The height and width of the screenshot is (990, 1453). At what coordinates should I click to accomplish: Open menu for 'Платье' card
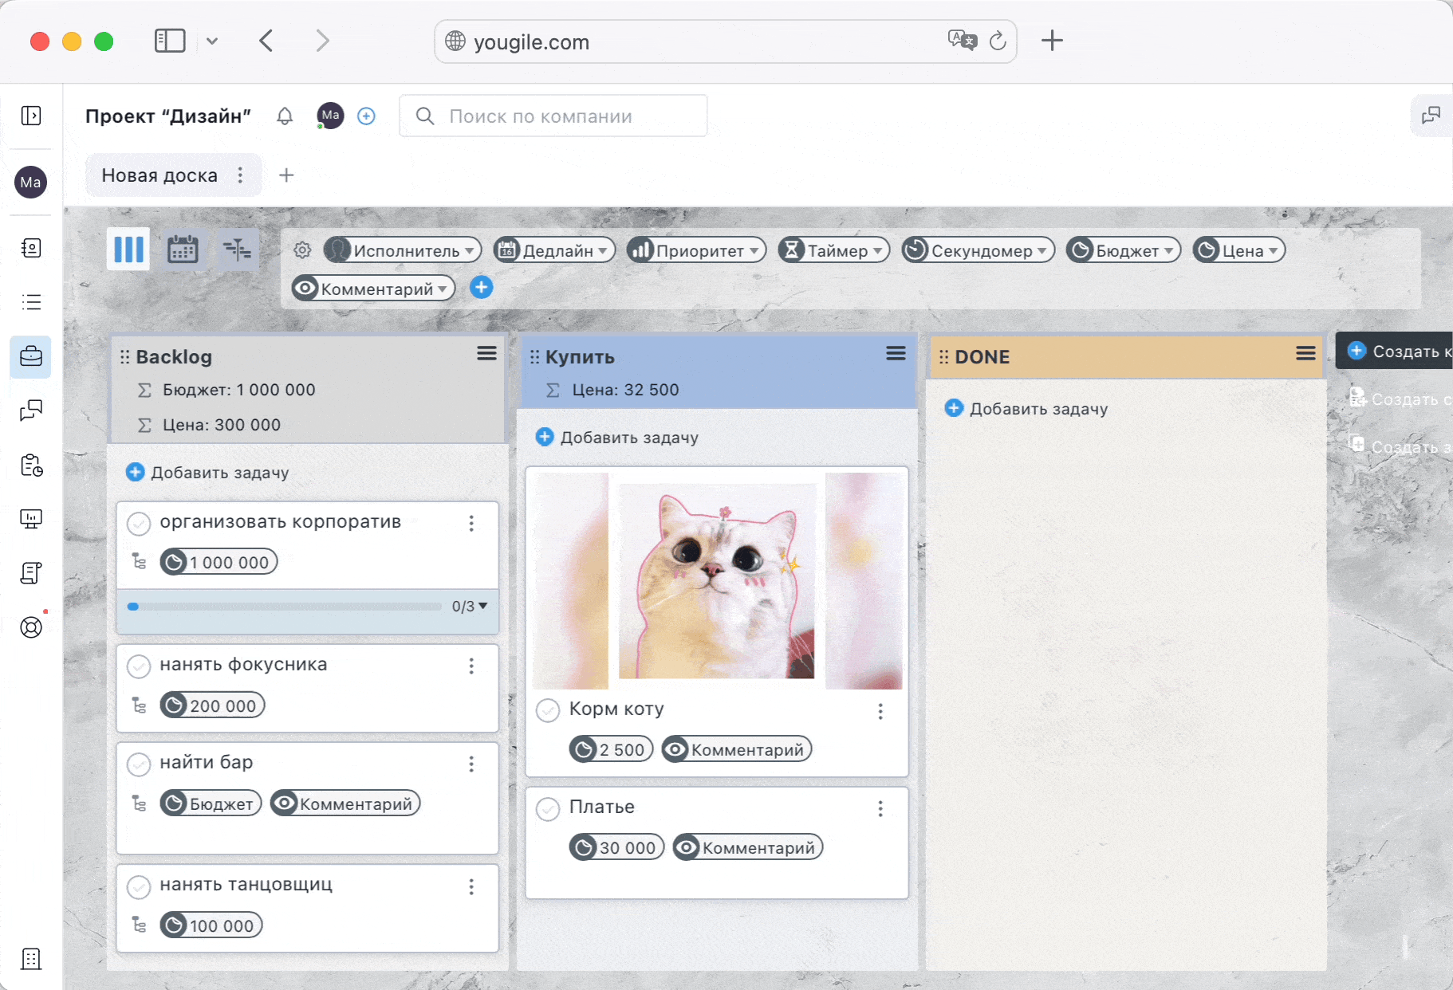coord(880,809)
